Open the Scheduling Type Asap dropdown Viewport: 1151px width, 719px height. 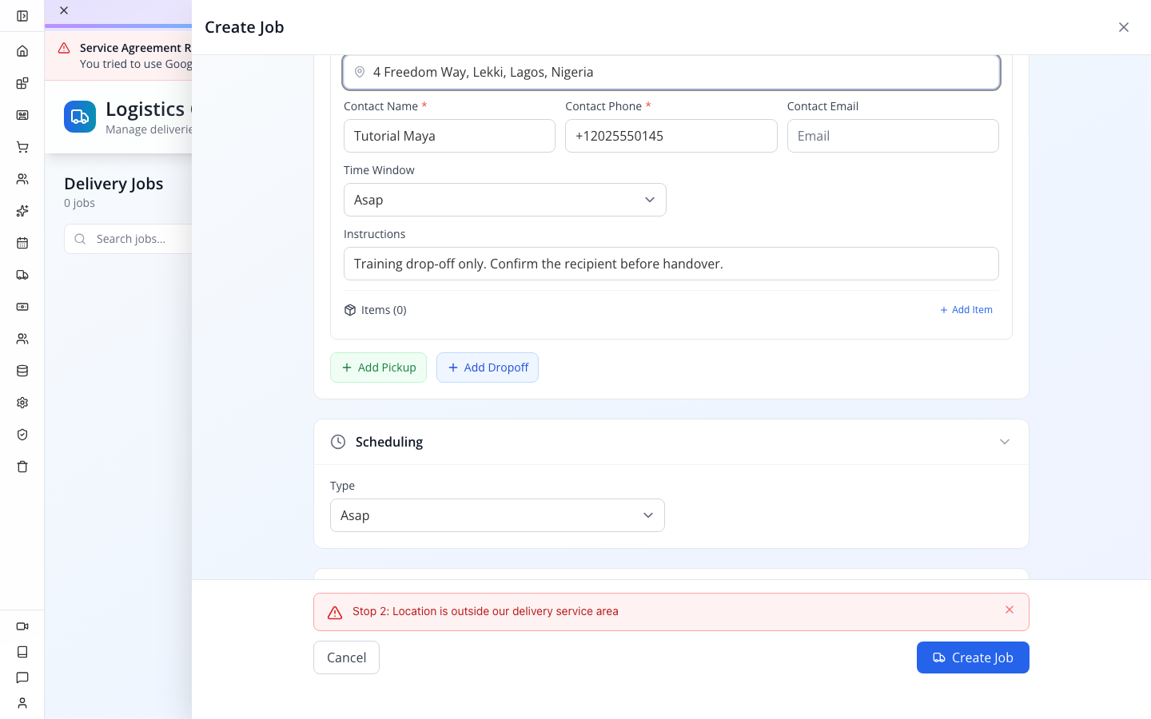click(497, 515)
